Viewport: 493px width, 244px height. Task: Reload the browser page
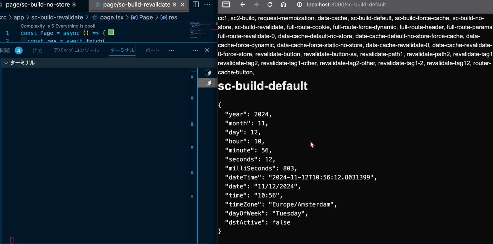tap(270, 5)
